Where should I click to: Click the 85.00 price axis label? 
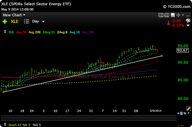(183, 80)
